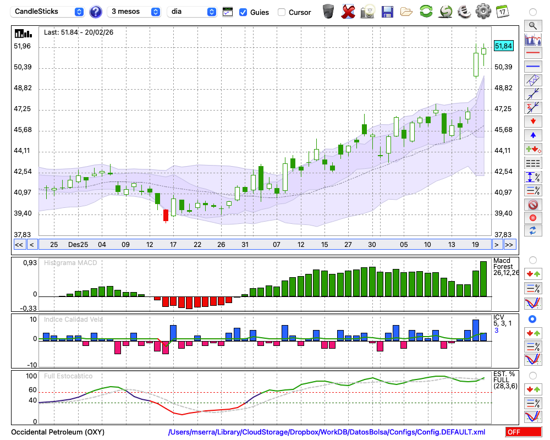Click the calendar icon in top toolbar

pyautogui.click(x=502, y=11)
